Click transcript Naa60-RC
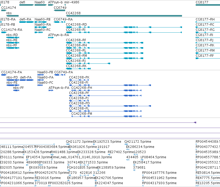 click(x=42, y=30)
